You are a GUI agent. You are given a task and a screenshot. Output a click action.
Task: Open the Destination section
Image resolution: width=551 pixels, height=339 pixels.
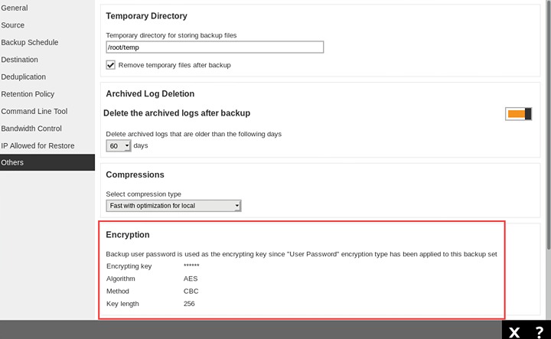click(x=20, y=60)
